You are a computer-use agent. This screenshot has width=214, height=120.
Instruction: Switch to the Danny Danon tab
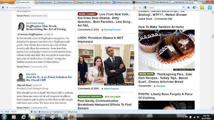tap(64, 2)
